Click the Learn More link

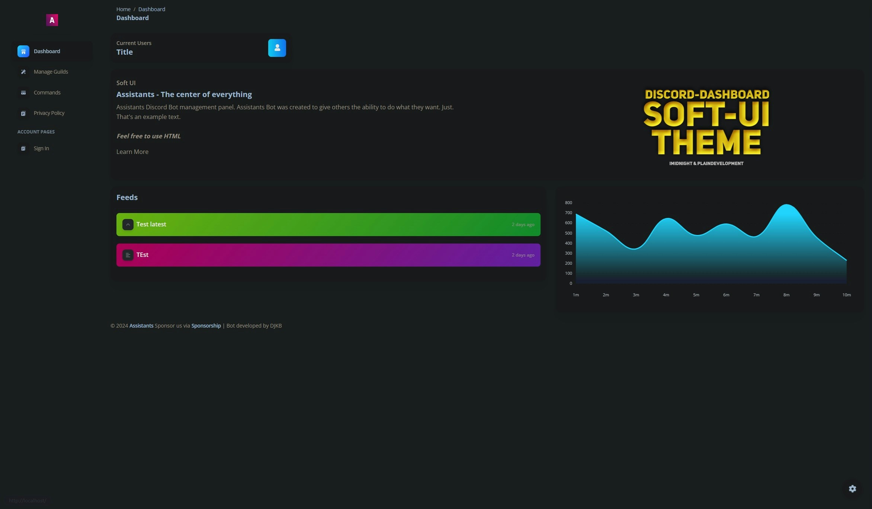tap(132, 152)
